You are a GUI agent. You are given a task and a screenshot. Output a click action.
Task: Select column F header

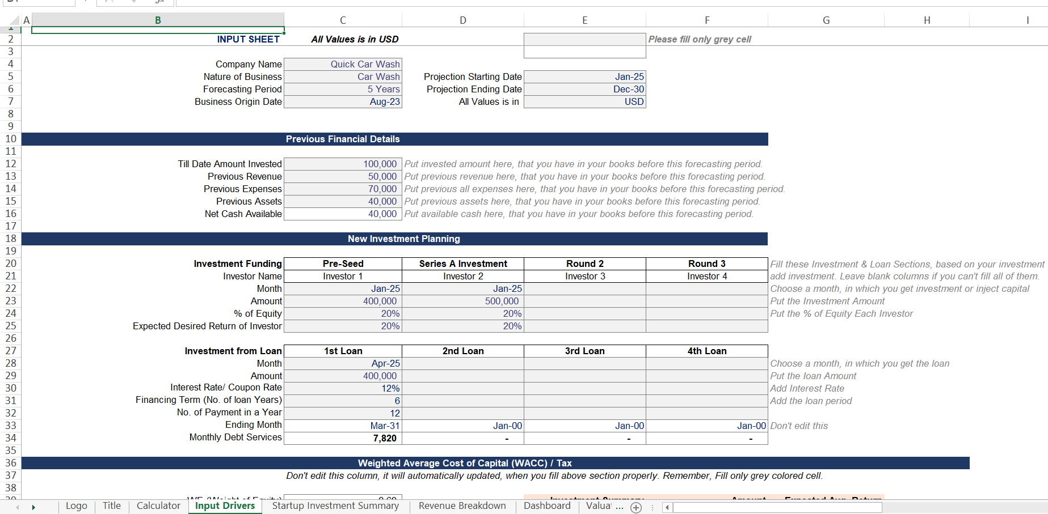coord(707,20)
